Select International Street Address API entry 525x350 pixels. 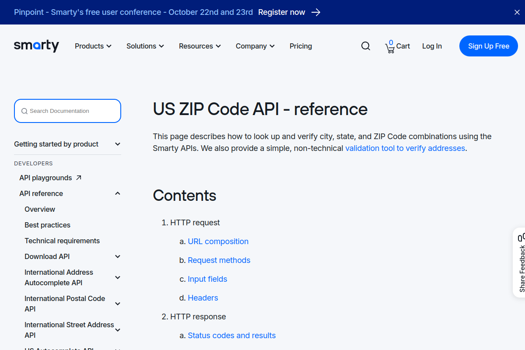69,330
